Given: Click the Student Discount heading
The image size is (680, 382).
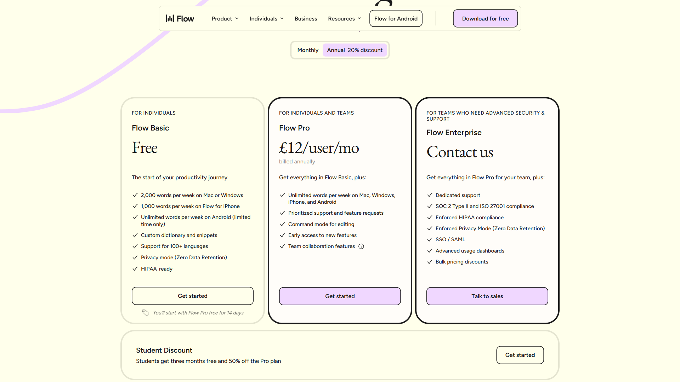Looking at the screenshot, I should (164, 350).
